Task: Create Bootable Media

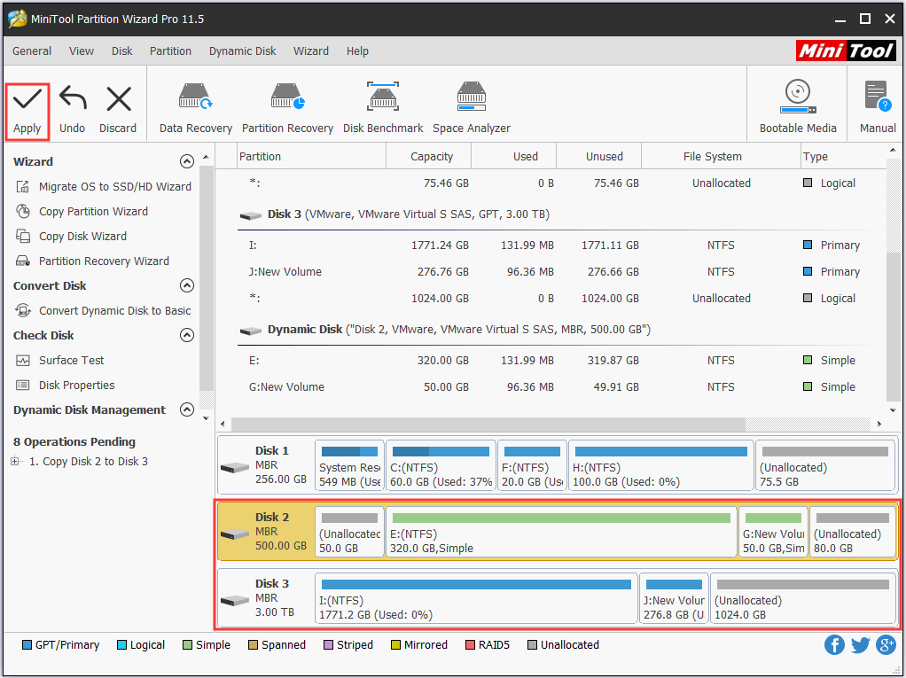Action: click(797, 107)
